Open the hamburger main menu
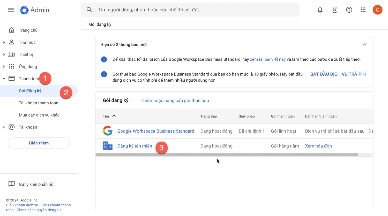 [11, 10]
